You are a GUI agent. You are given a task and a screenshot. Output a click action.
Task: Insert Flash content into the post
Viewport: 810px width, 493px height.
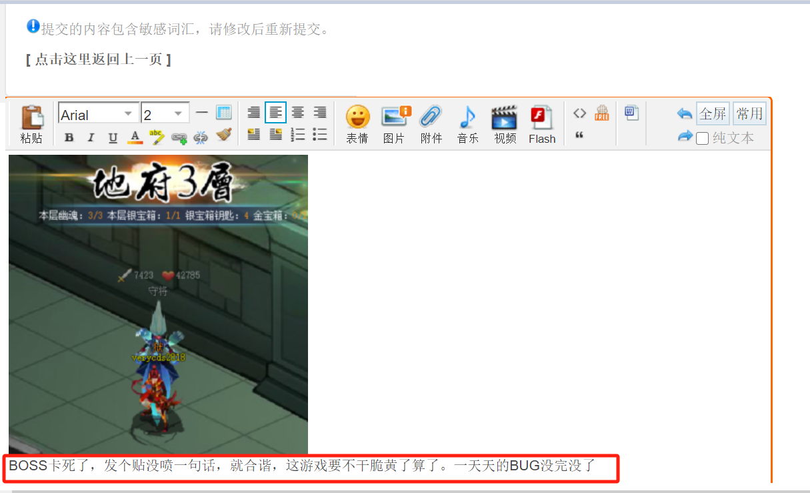tap(542, 123)
